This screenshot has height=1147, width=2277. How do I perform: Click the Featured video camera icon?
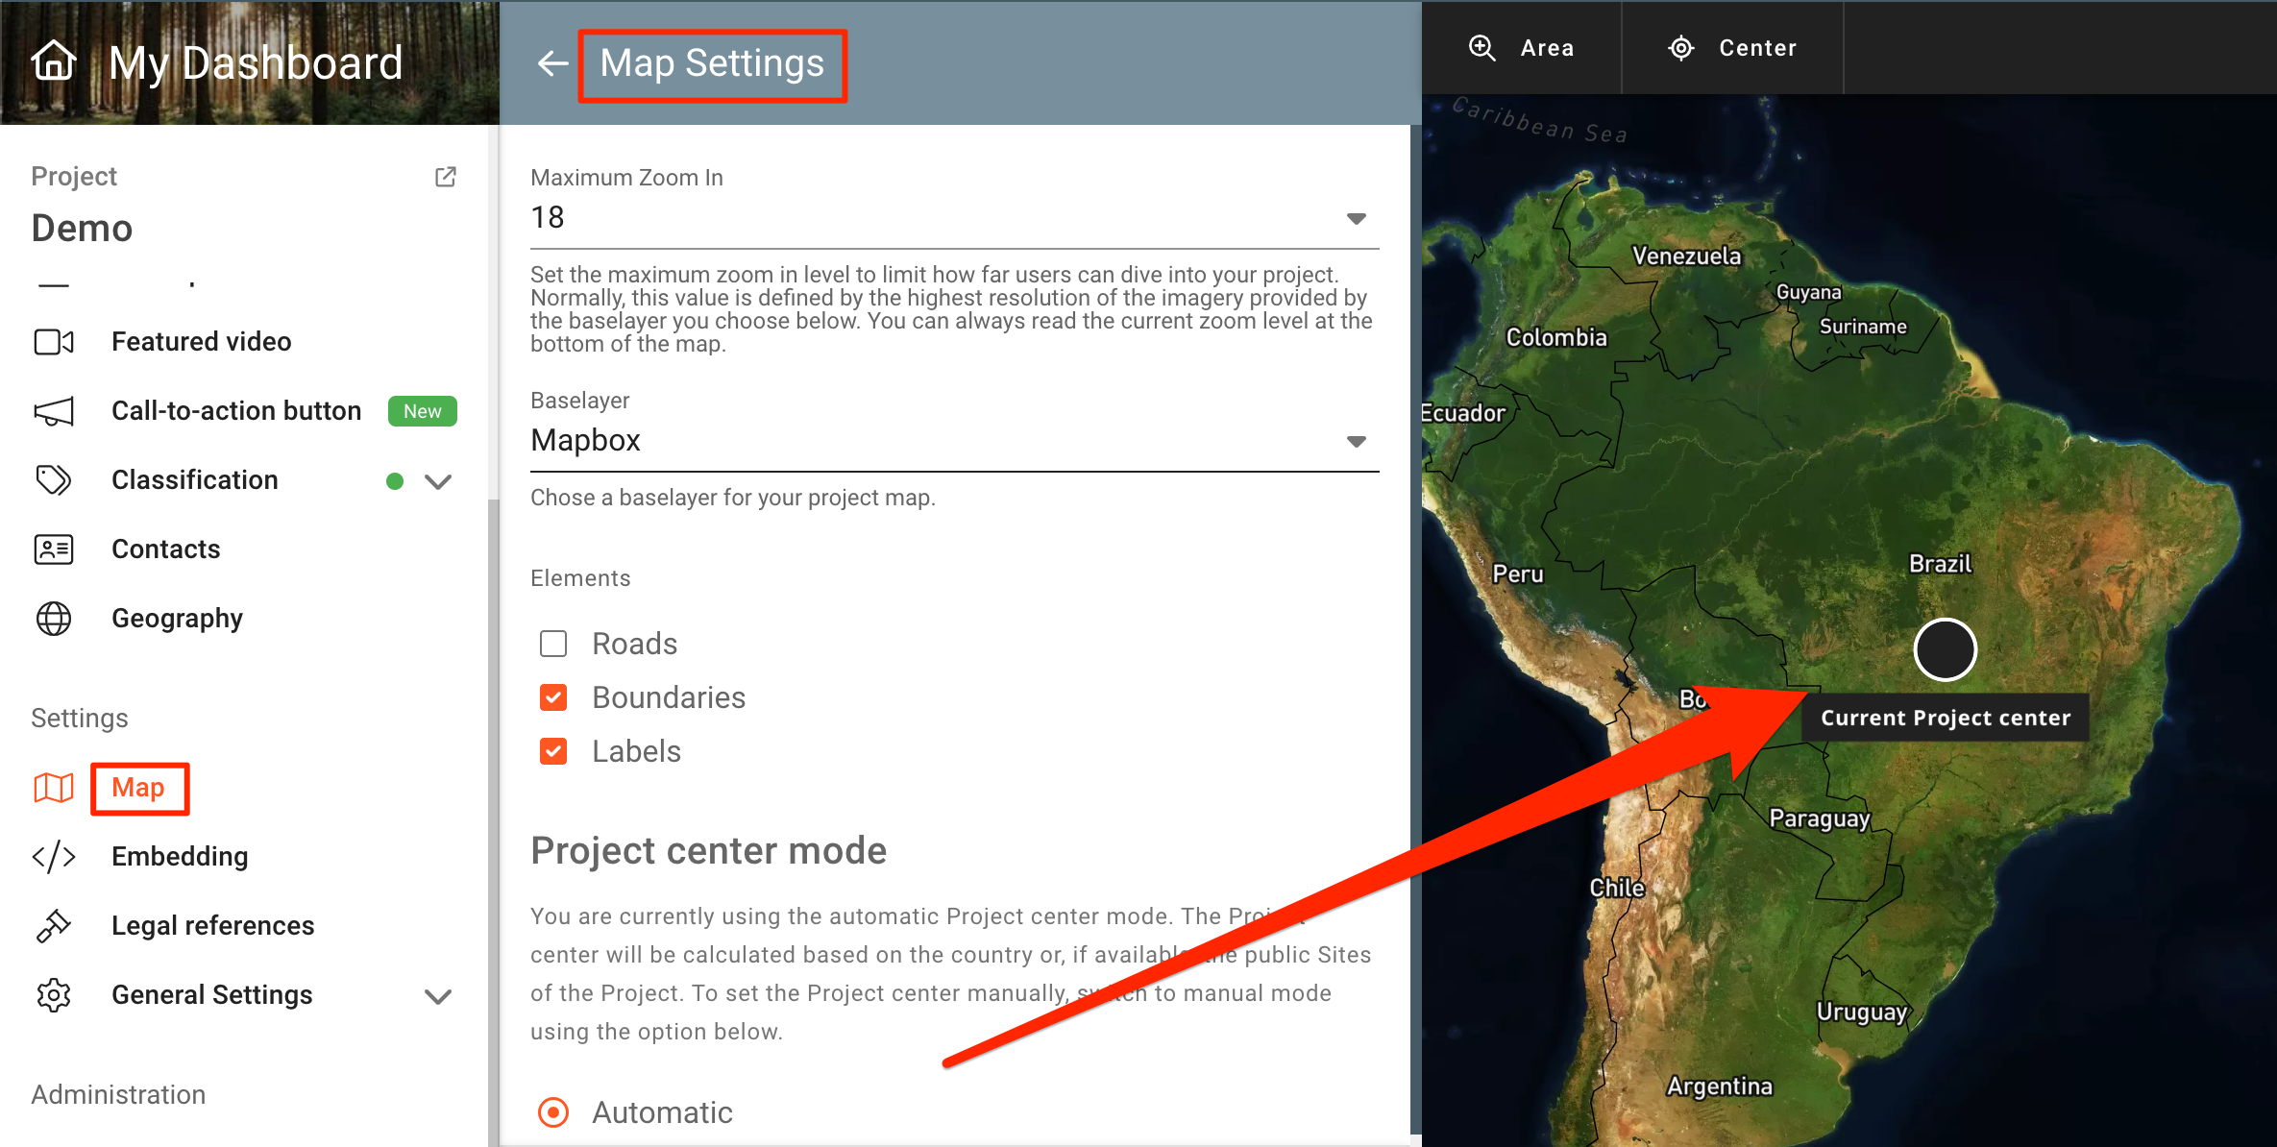pyautogui.click(x=54, y=342)
